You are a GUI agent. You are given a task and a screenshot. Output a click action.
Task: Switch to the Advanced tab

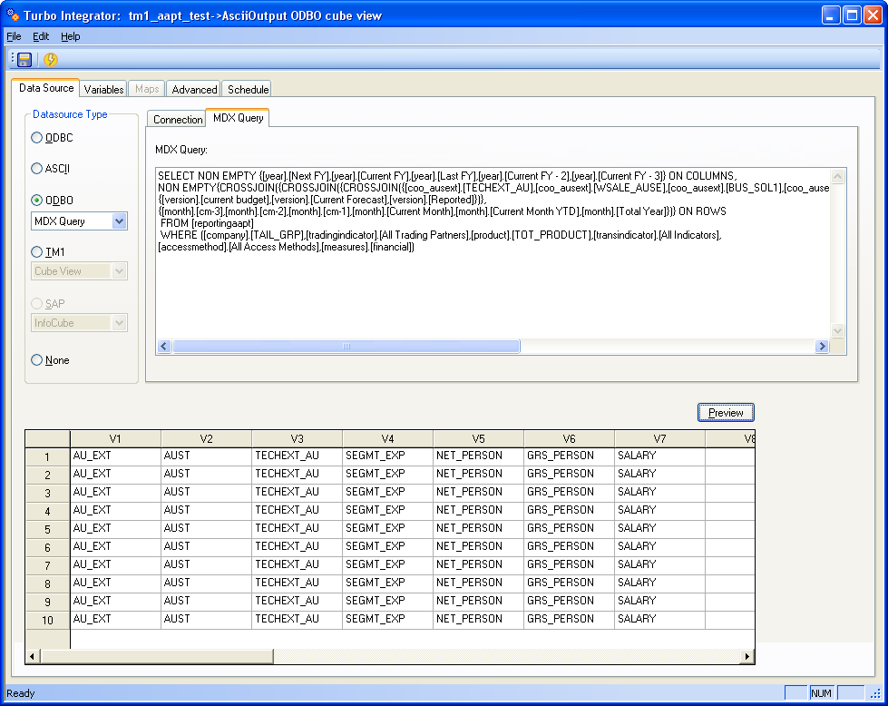[x=194, y=89]
